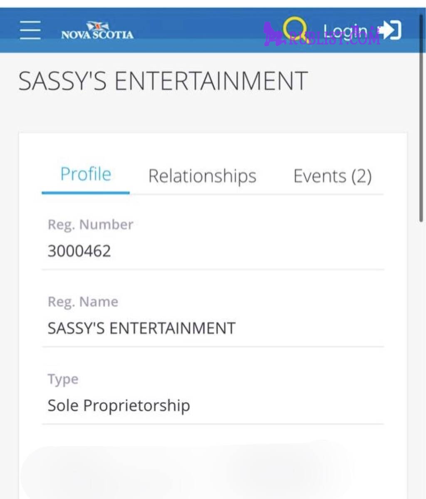Click the Nova Scotia logo
This screenshot has width=426, height=499.
coord(97,31)
